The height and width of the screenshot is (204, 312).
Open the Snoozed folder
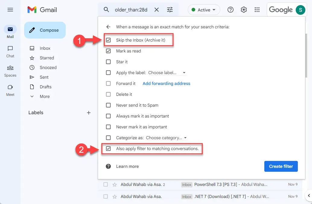pos(48,67)
